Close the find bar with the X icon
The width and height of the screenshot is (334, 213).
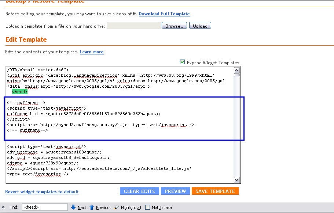point(3,207)
